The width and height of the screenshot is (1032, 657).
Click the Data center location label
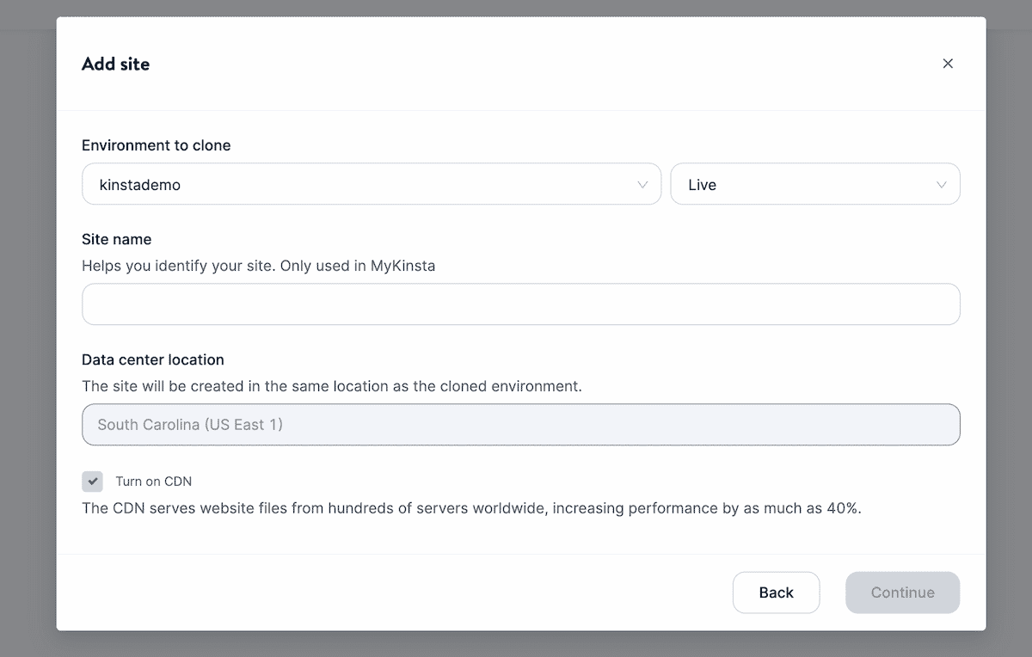pyautogui.click(x=152, y=359)
